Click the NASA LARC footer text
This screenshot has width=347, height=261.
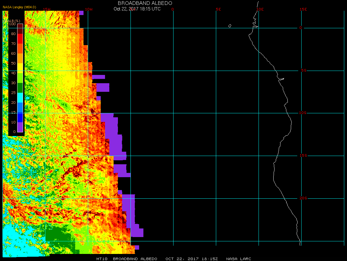[x=239, y=259]
